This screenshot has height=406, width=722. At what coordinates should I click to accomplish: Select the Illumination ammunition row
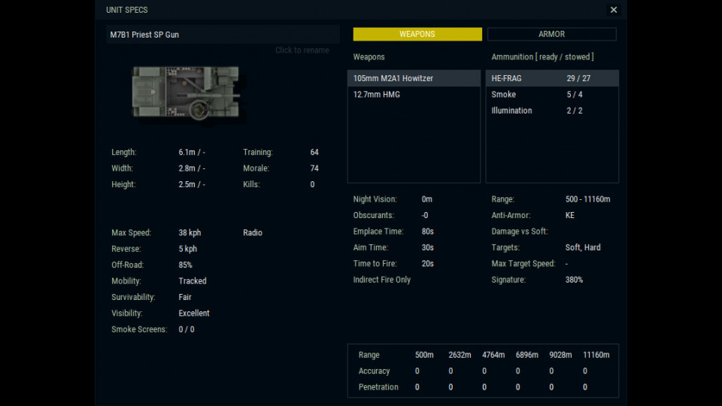pos(552,111)
